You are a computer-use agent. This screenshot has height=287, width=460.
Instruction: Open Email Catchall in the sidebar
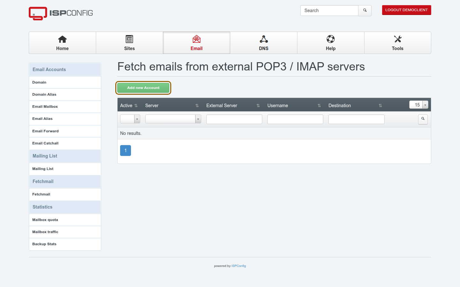tap(65, 143)
